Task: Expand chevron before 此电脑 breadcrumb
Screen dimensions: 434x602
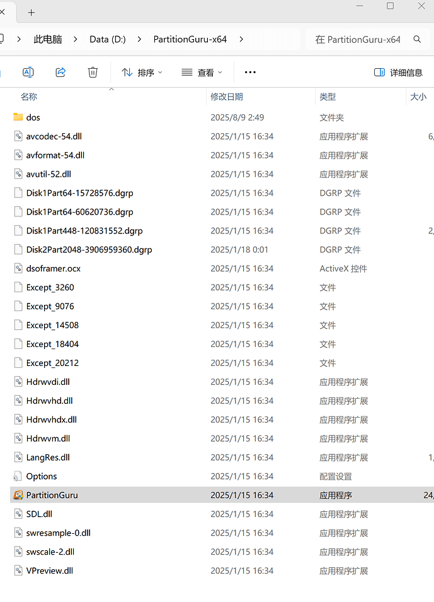Action: 19,39
